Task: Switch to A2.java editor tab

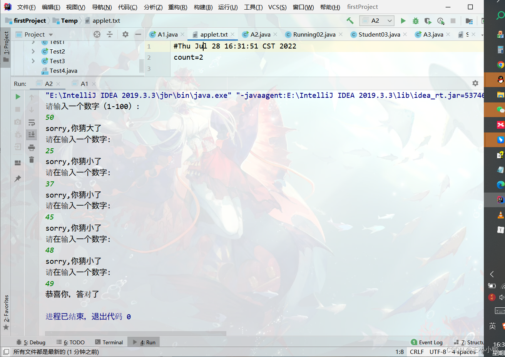Action: click(260, 34)
